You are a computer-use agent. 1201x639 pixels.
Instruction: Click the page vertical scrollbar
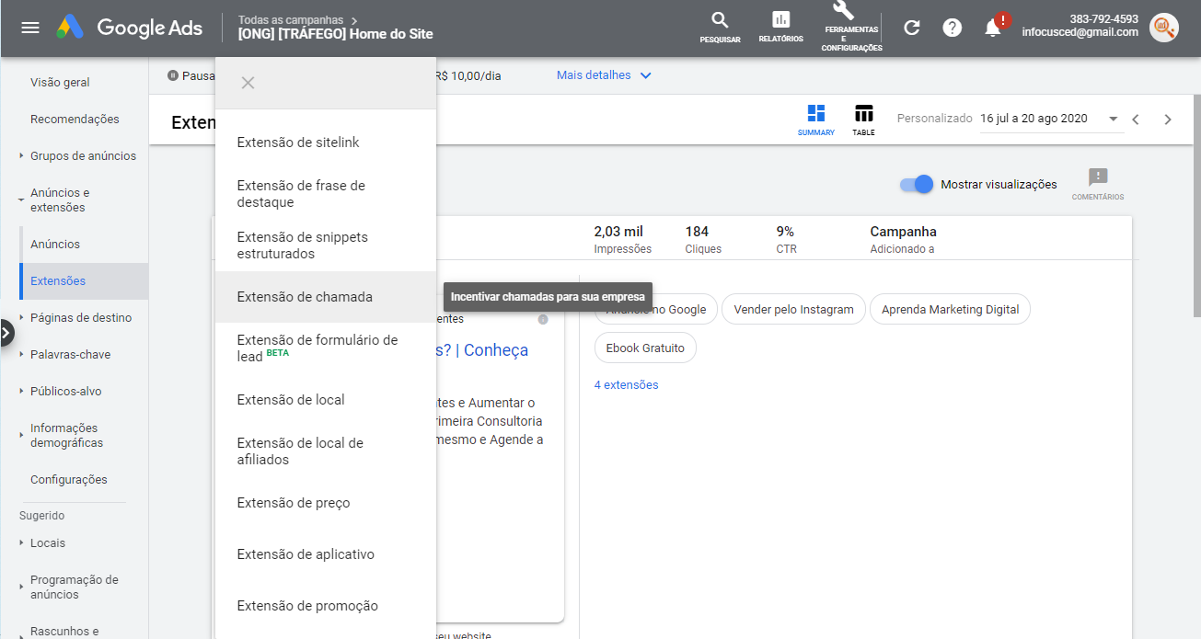[1197, 207]
